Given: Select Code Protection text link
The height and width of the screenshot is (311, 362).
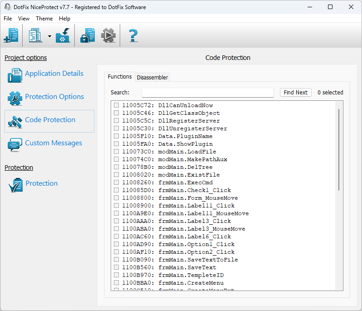Looking at the screenshot, I should 50,120.
